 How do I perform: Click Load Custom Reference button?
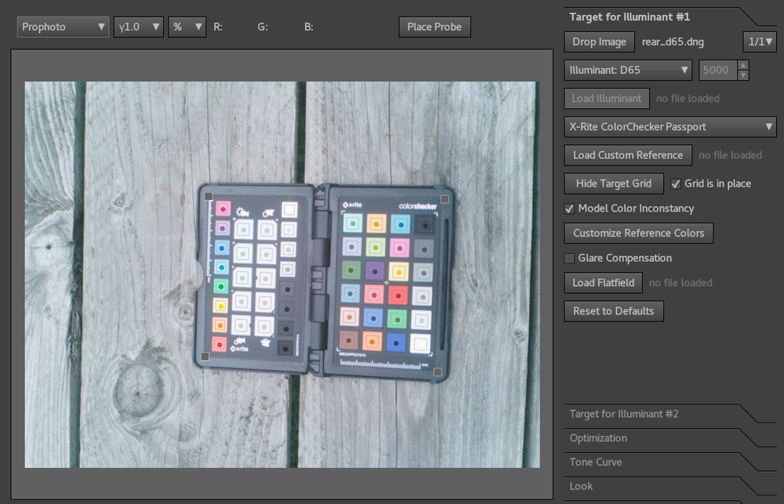click(628, 155)
